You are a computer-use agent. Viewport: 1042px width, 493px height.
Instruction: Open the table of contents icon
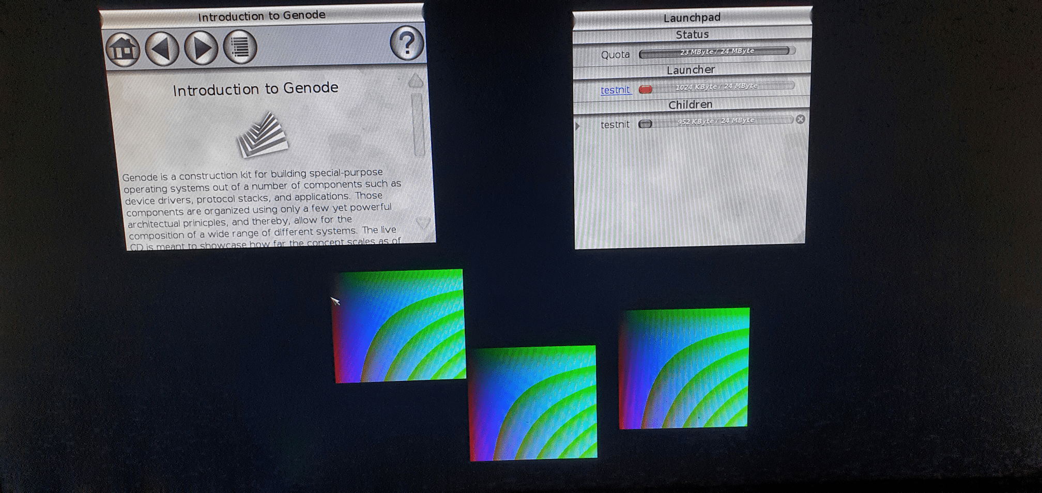[x=240, y=47]
